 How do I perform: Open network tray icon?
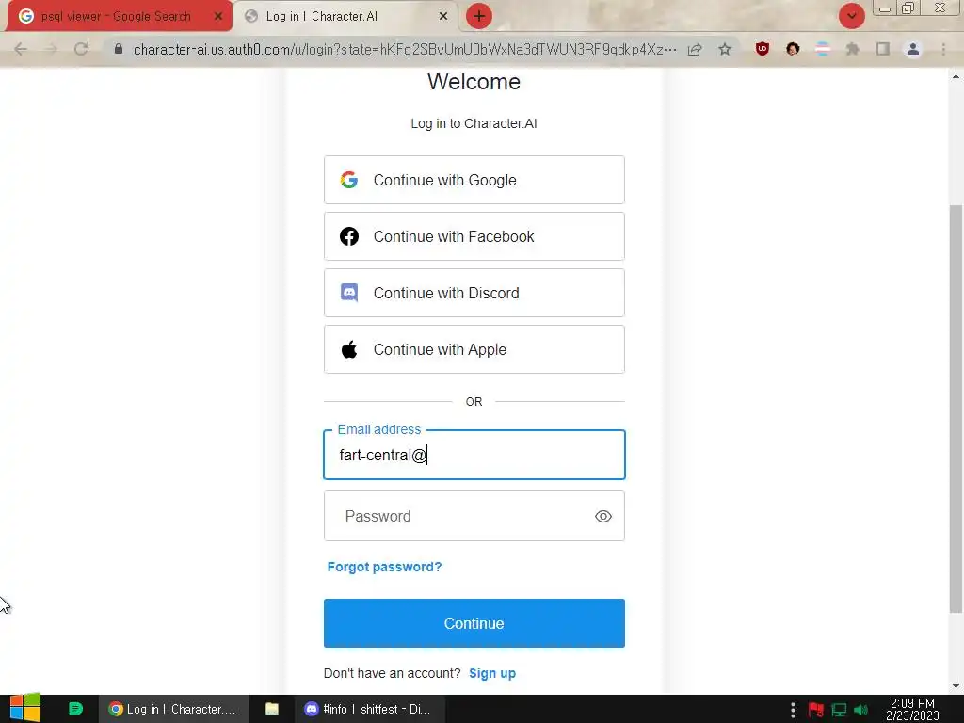839,710
